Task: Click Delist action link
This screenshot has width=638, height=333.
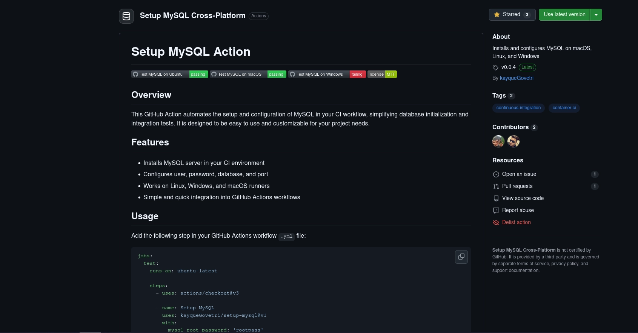Action: [x=517, y=222]
